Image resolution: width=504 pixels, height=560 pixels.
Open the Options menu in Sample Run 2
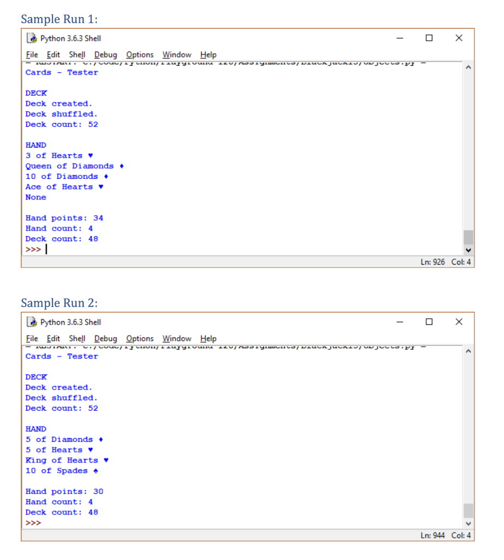coord(139,339)
